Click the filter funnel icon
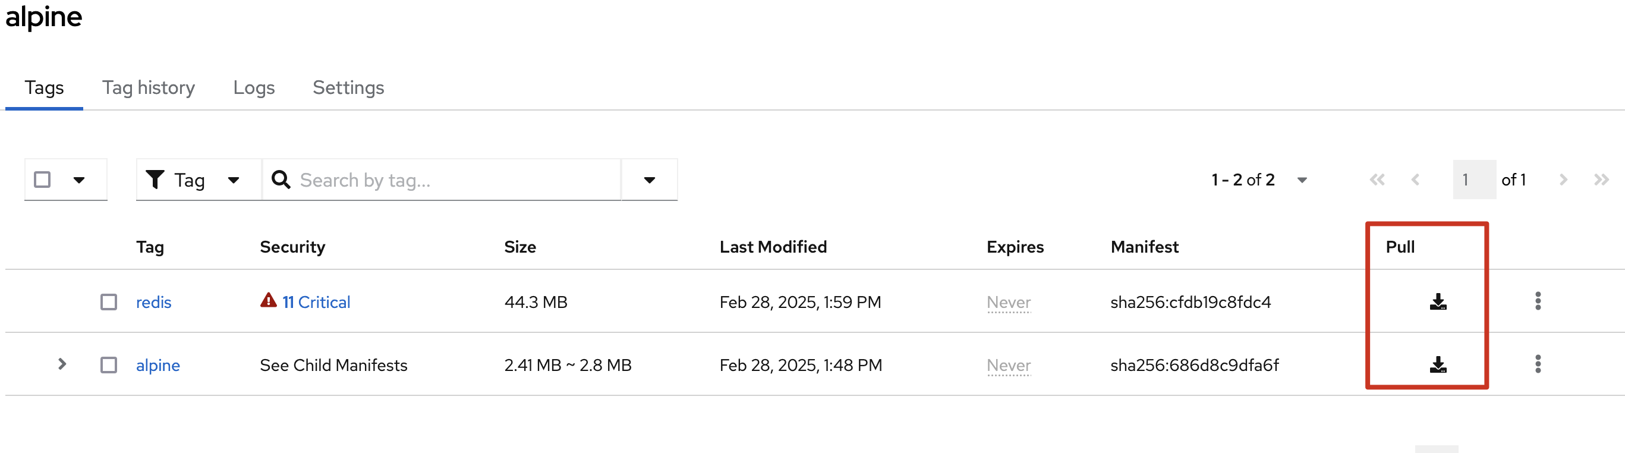The image size is (1625, 453). tap(155, 180)
